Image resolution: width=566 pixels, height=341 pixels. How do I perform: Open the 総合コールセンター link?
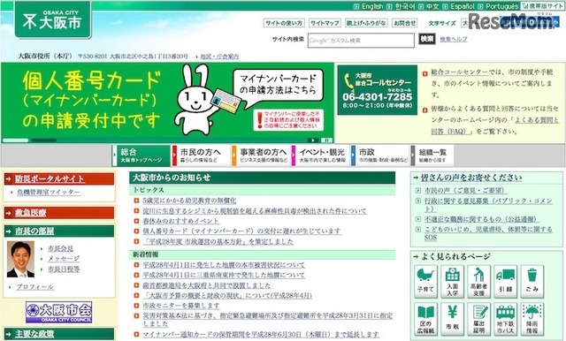[x=459, y=72]
